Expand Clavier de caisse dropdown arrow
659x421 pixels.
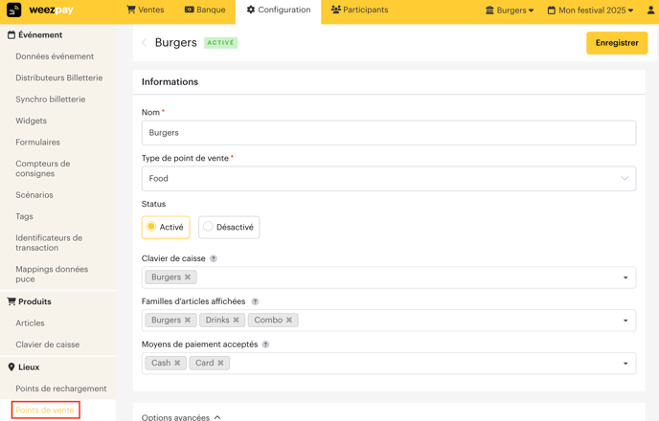pos(625,277)
